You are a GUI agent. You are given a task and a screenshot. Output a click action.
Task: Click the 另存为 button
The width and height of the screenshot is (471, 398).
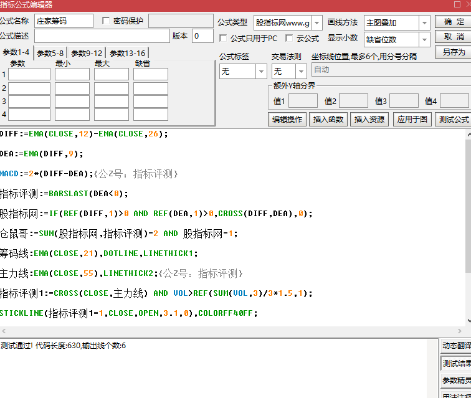tap(454, 52)
